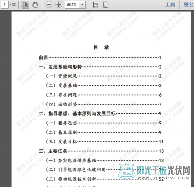Open the zoom percentage dropdown arrow
The height and width of the screenshot is (187, 194).
pos(83,5)
